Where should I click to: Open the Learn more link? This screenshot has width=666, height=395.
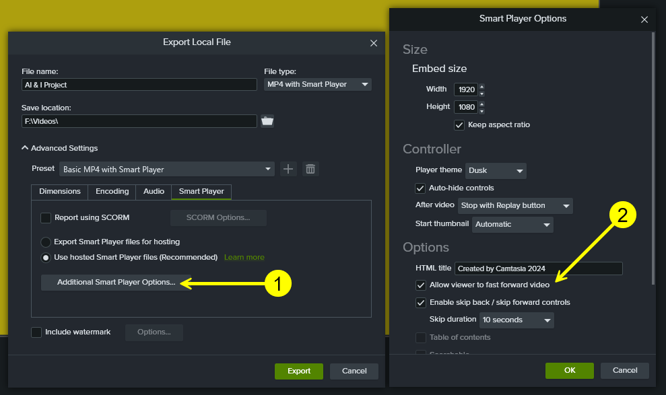pos(244,257)
